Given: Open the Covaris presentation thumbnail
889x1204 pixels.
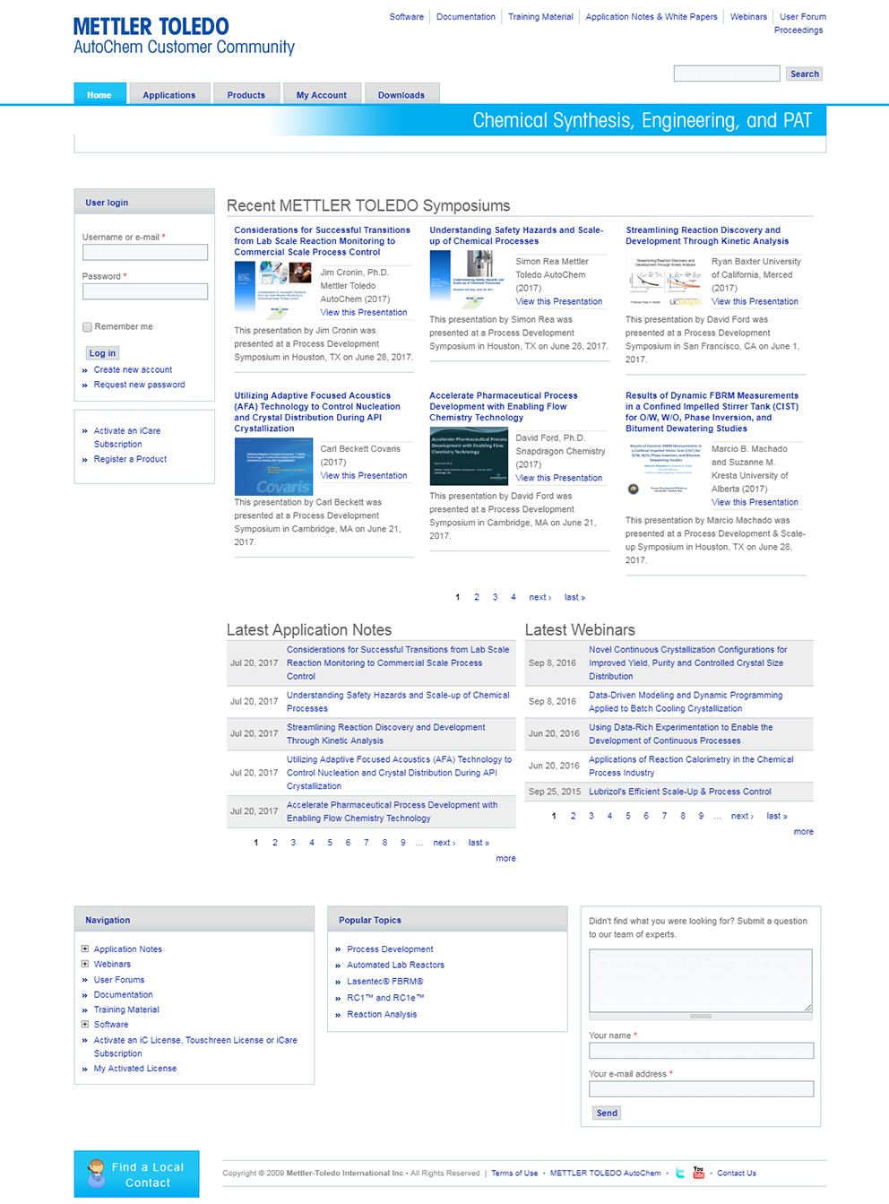Looking at the screenshot, I should pyautogui.click(x=272, y=467).
